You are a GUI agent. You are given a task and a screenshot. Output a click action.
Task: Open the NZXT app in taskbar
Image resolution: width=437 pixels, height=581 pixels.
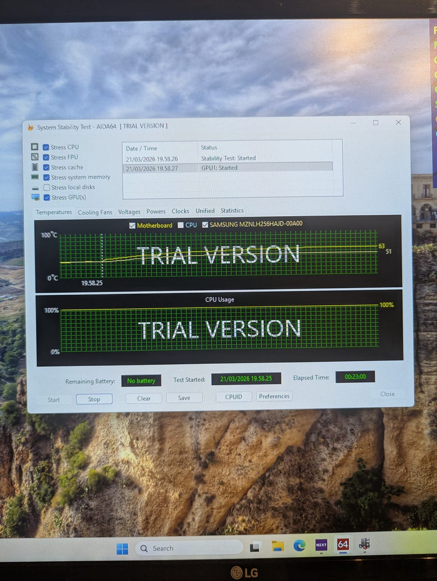click(321, 545)
